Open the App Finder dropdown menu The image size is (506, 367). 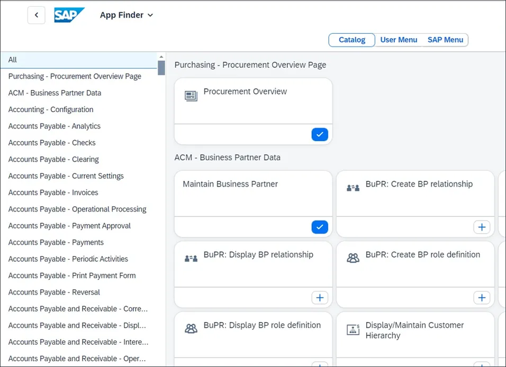[x=126, y=15]
